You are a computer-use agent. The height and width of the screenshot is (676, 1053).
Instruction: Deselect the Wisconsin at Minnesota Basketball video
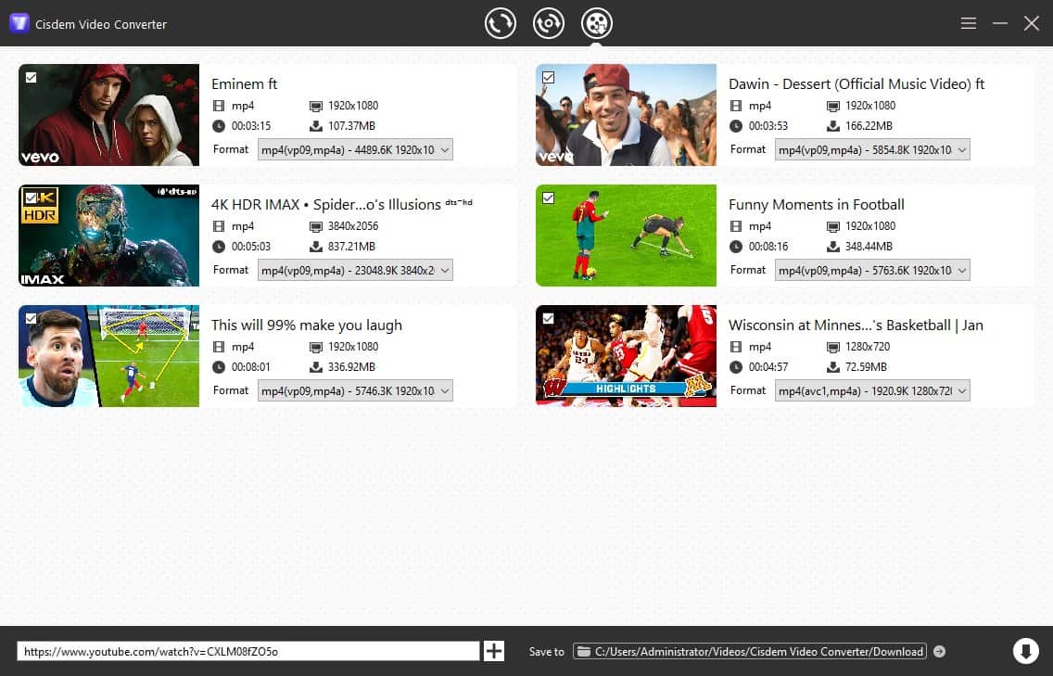click(x=548, y=318)
